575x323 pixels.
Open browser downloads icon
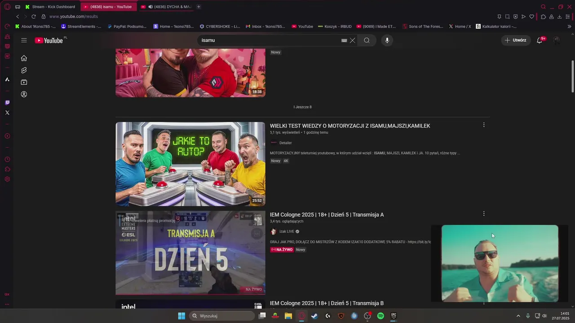559,17
